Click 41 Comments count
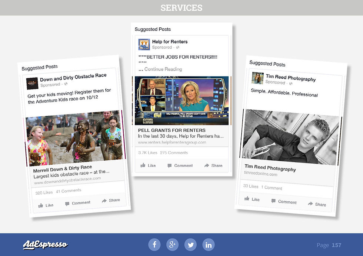Screen dimensions: 363x256 pos(69,191)
